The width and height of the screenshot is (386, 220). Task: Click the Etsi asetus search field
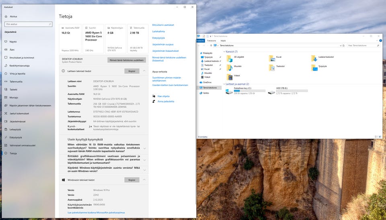(28, 24)
